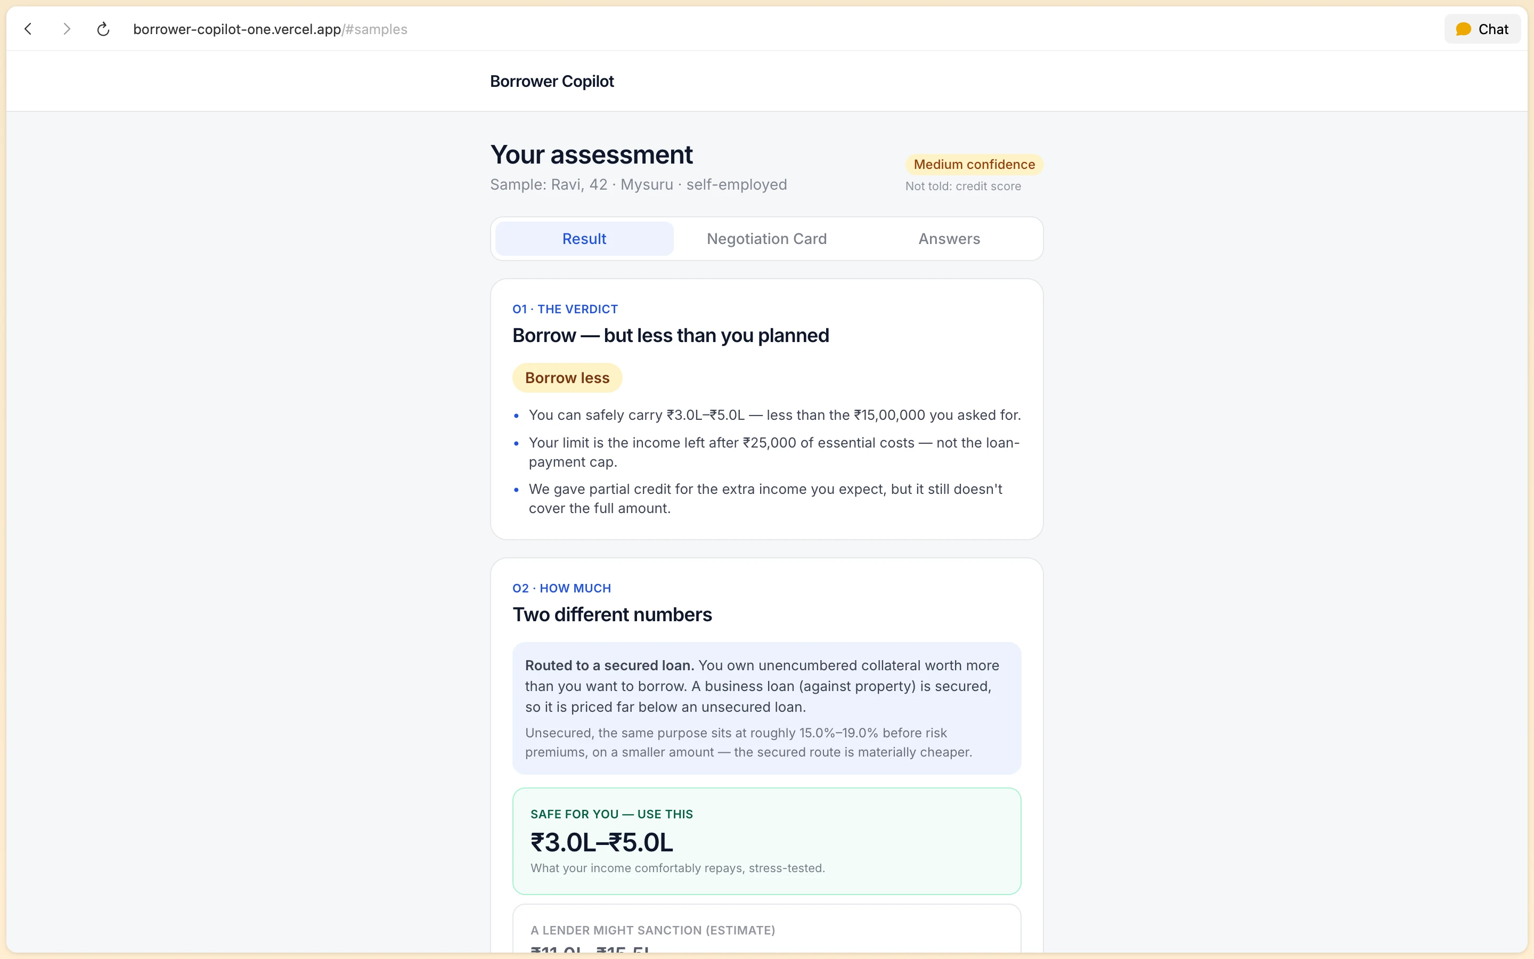Screen dimensions: 1534x959
Task: Switch to the Negotiation Card tab
Action: click(766, 239)
